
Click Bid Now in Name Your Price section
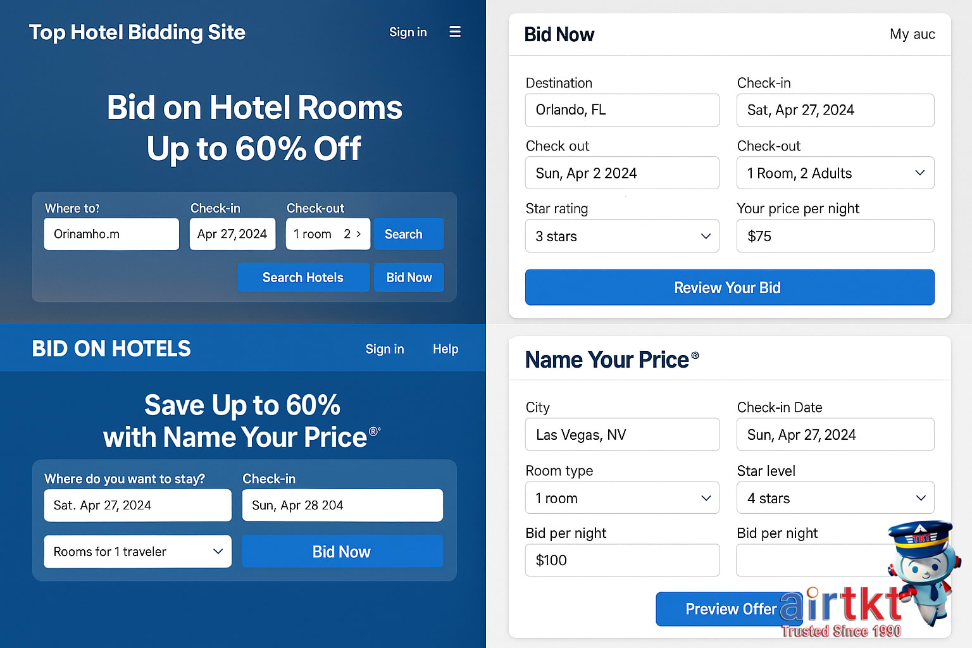click(342, 551)
